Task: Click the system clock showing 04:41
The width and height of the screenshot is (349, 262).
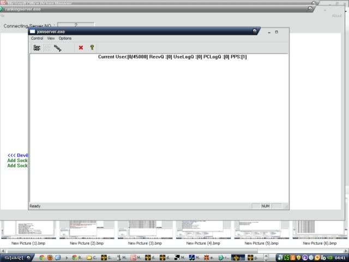Action: (x=340, y=257)
